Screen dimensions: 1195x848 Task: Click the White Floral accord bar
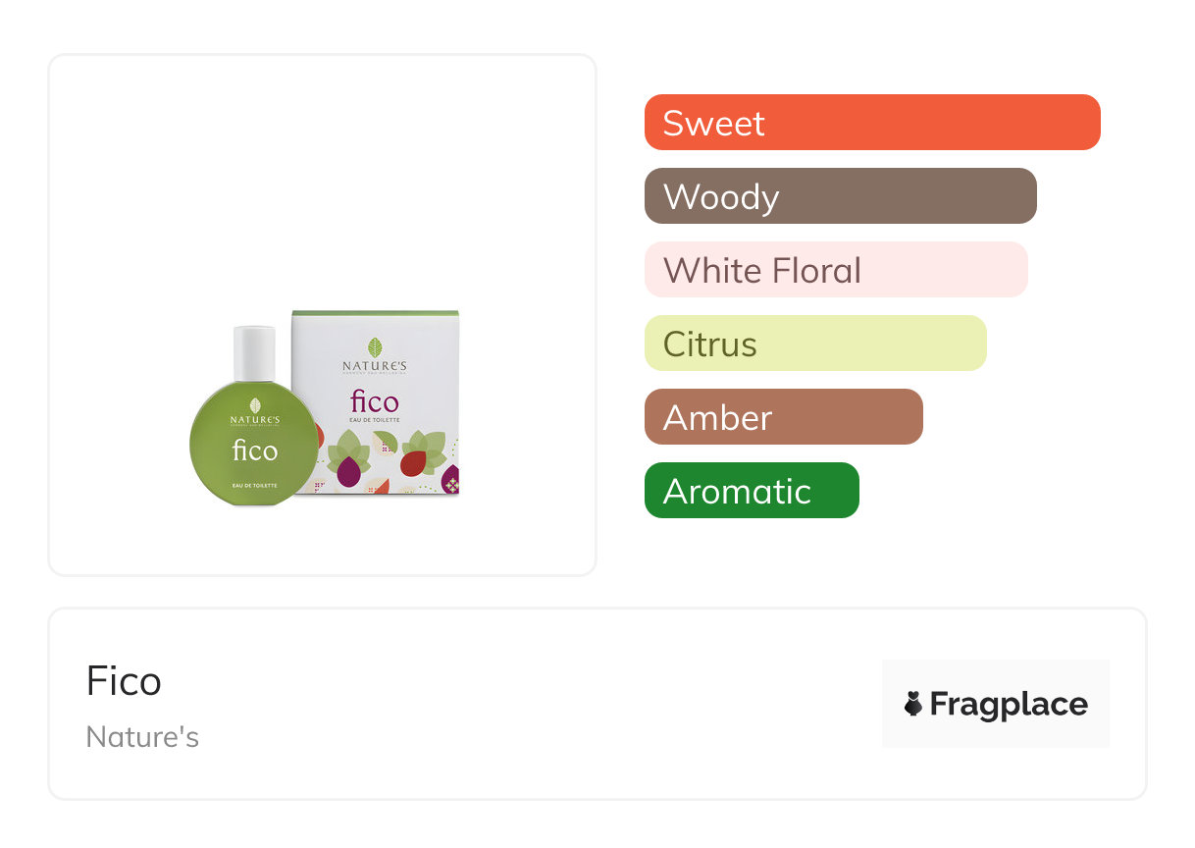[835, 270]
